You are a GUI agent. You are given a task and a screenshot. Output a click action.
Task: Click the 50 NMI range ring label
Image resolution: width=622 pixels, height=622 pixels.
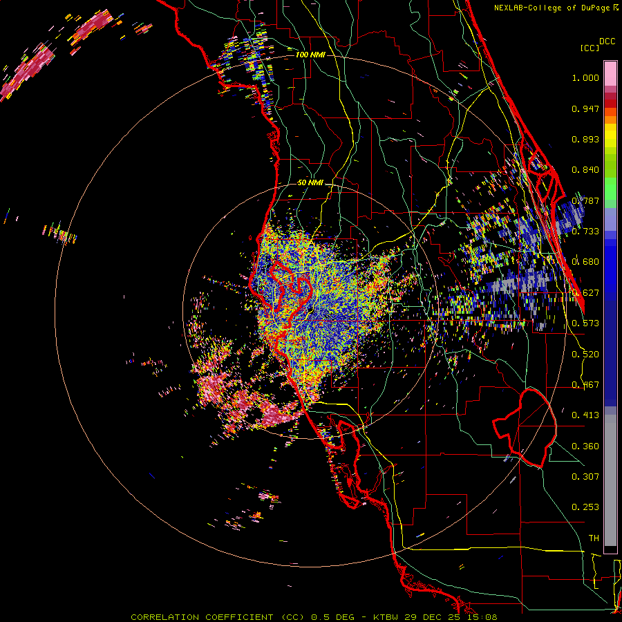click(x=310, y=183)
